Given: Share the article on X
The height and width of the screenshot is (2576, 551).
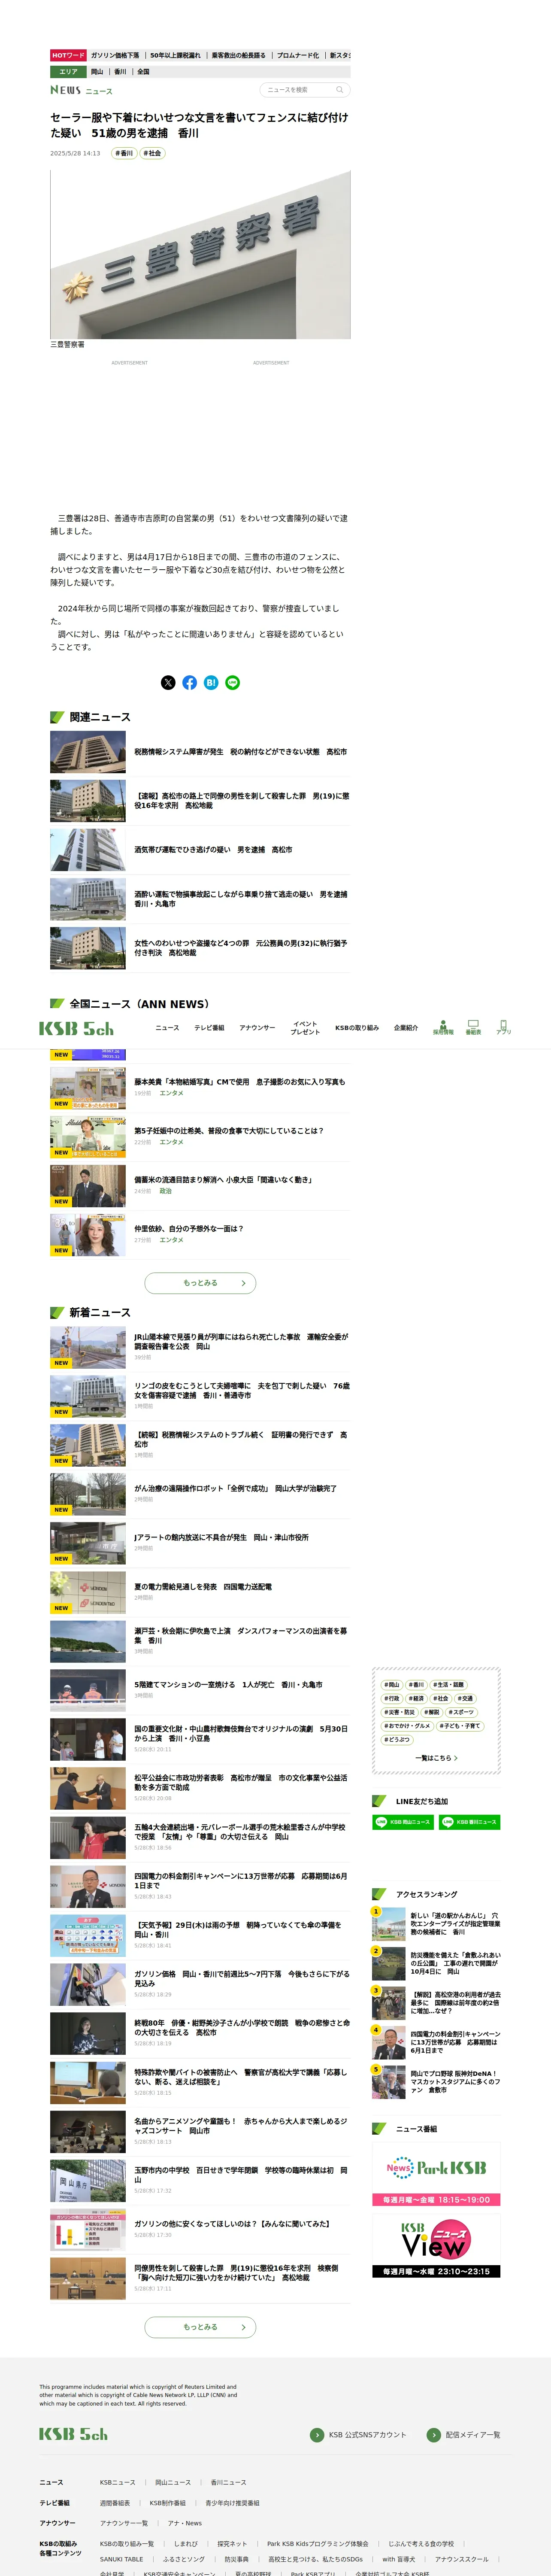Looking at the screenshot, I should pyautogui.click(x=168, y=683).
